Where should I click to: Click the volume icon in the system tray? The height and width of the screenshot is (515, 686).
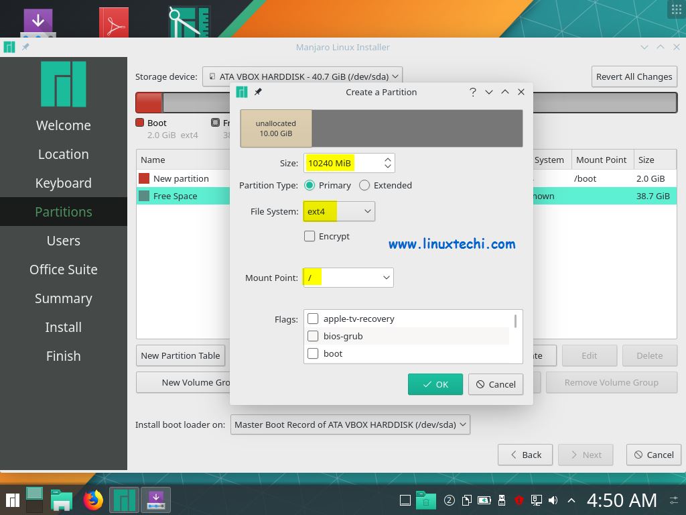click(552, 500)
